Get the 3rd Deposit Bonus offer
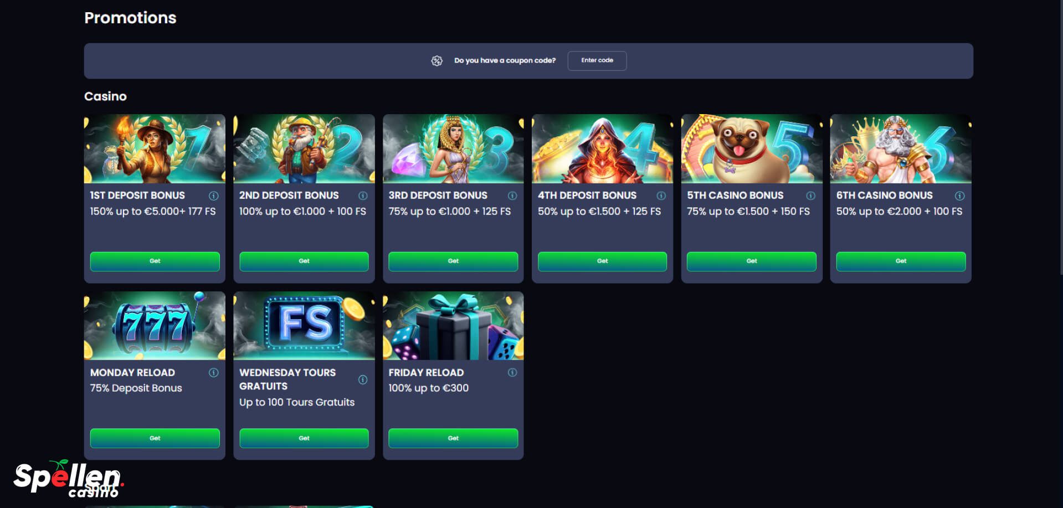The width and height of the screenshot is (1063, 508). point(453,261)
